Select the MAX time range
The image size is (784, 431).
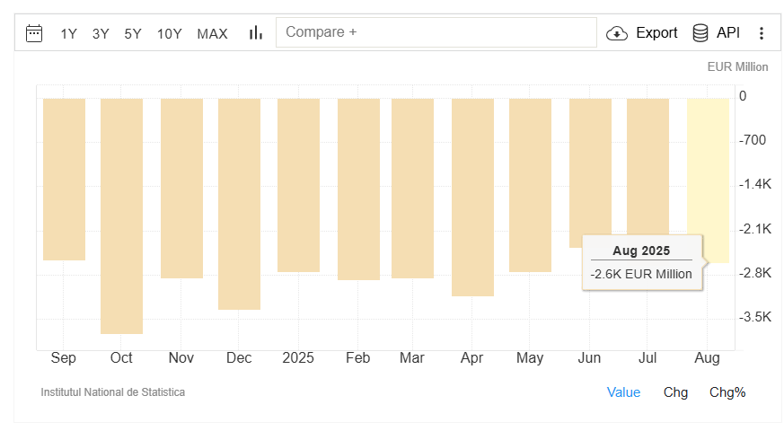click(212, 34)
